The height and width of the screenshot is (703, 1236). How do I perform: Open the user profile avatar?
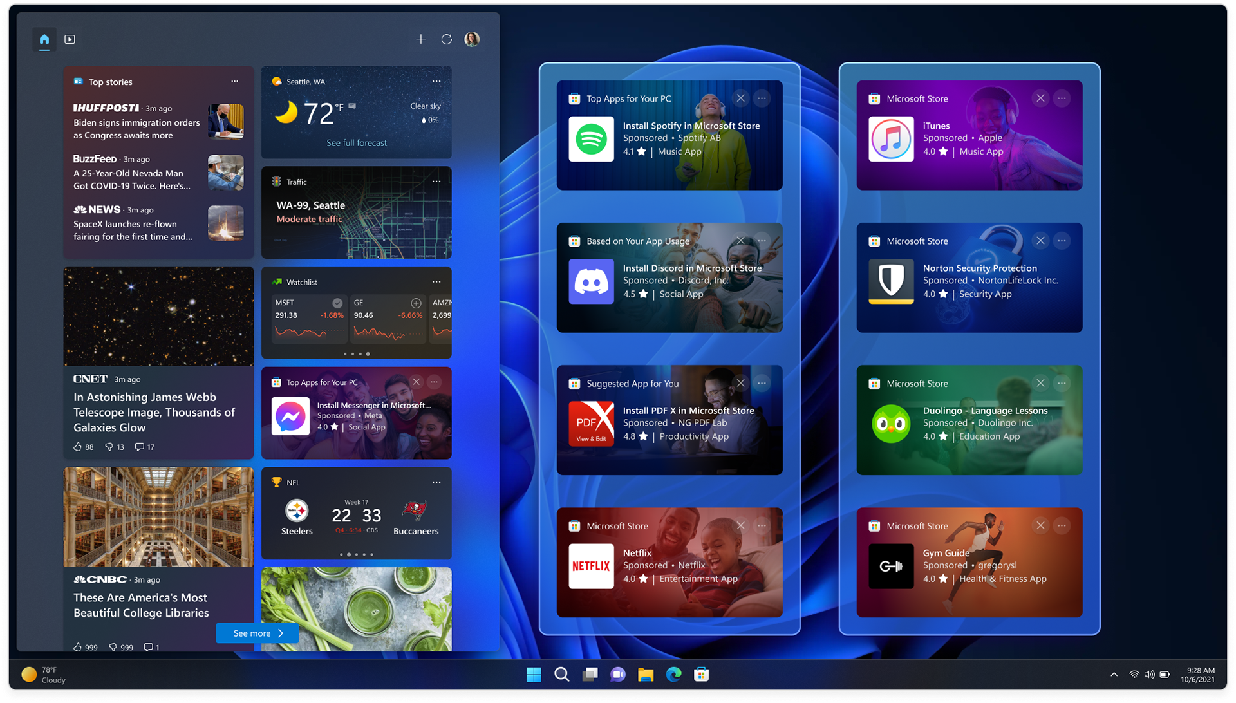click(472, 39)
